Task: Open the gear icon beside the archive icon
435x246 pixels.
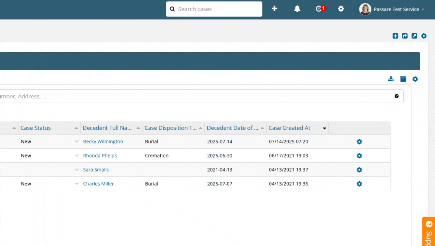Action: click(415, 79)
